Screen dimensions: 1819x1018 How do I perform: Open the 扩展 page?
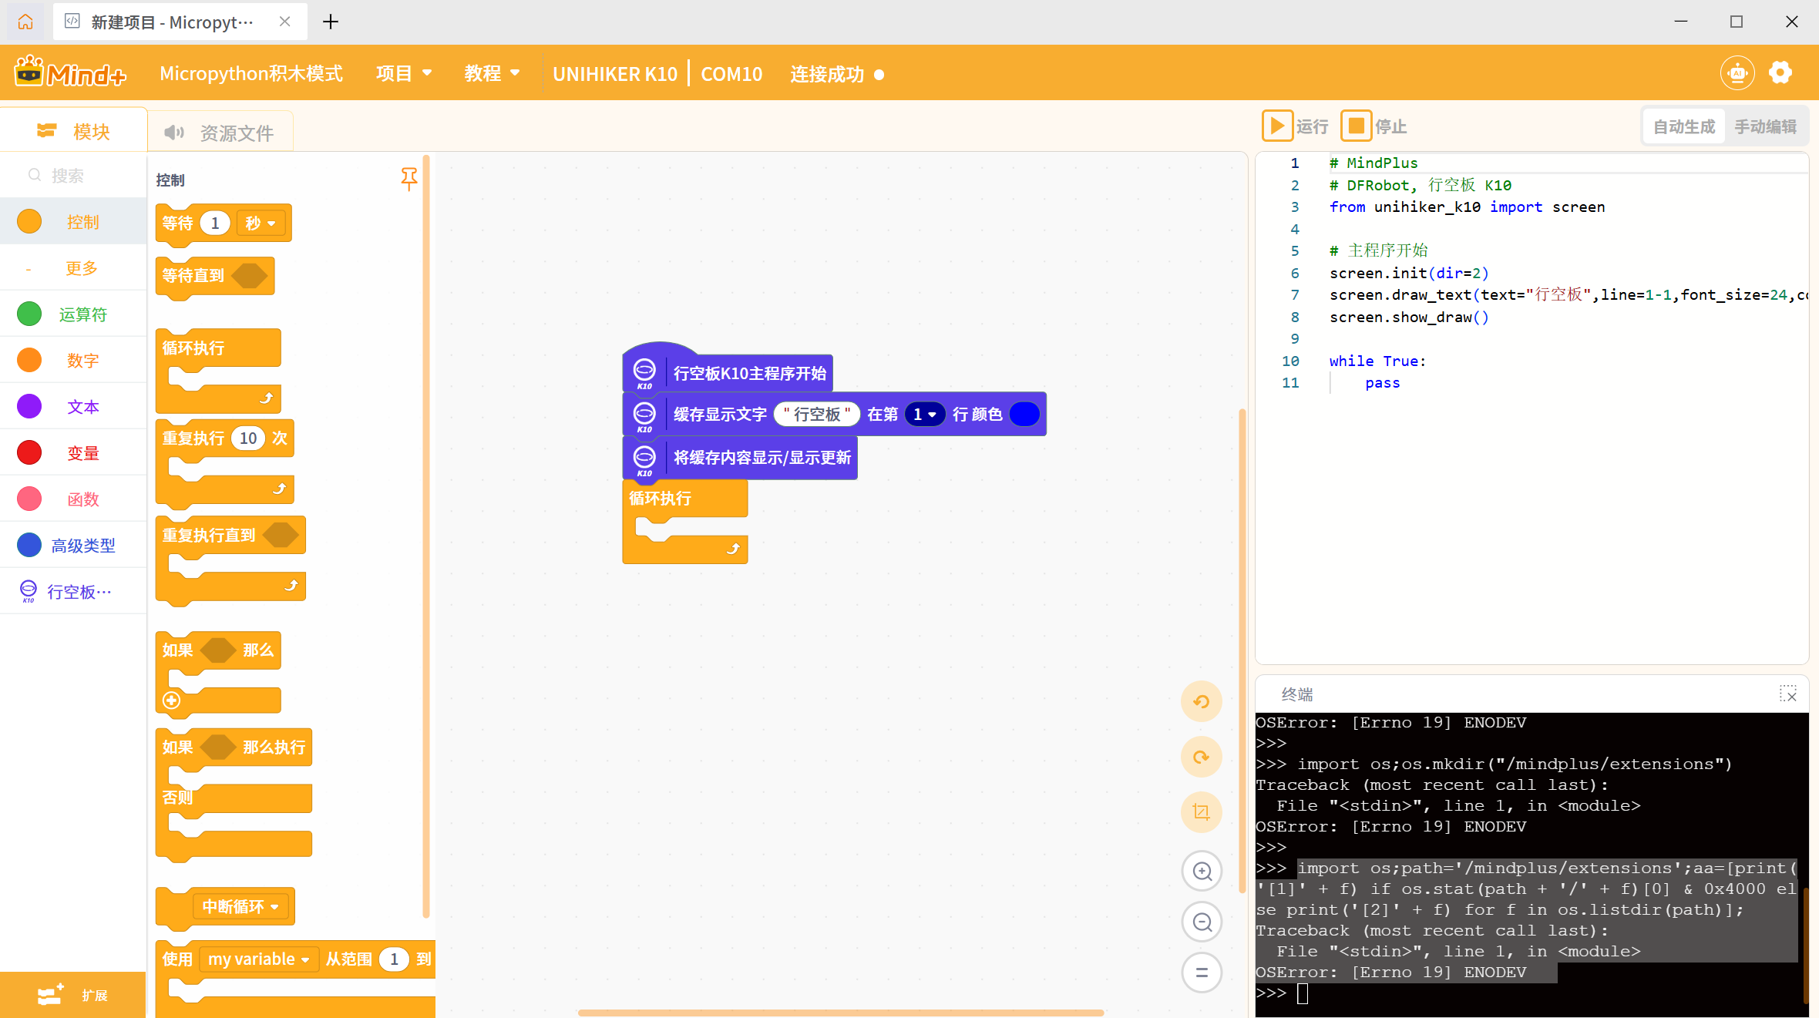pyautogui.click(x=73, y=995)
